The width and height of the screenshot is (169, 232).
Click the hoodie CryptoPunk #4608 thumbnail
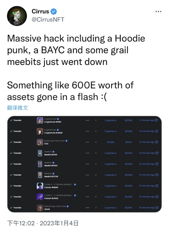point(40,131)
